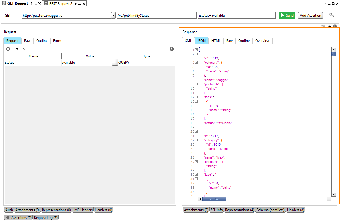Switch to the Request view tab
Image resolution: width=341 pixels, height=224 pixels.
point(12,40)
